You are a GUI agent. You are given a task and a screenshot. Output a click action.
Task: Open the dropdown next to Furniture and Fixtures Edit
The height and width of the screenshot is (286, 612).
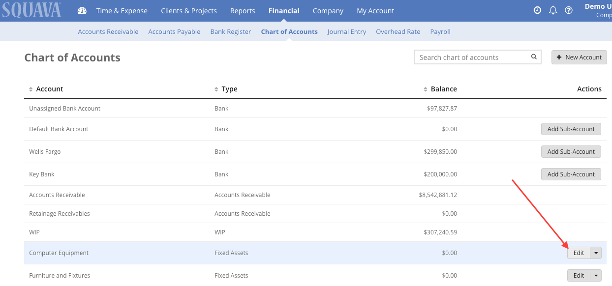click(x=596, y=275)
